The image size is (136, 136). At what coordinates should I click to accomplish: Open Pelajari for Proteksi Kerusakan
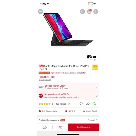click(x=93, y=120)
